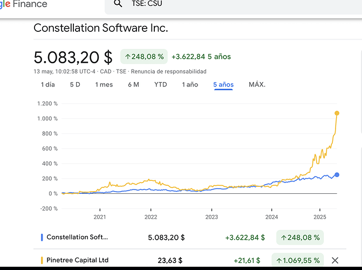362x270 pixels.
Task: Switch to the MÁX. range tab
Action: tap(257, 85)
